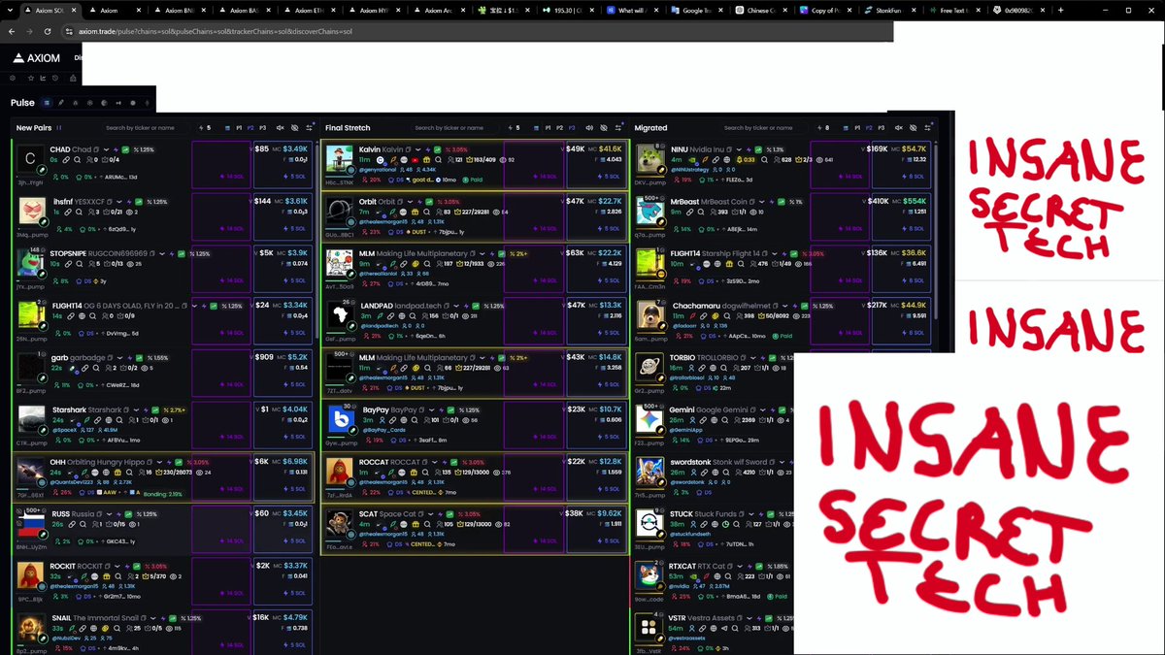Image resolution: width=1165 pixels, height=655 pixels.
Task: Mute sound alerts in the New Pairs column
Action: [281, 127]
